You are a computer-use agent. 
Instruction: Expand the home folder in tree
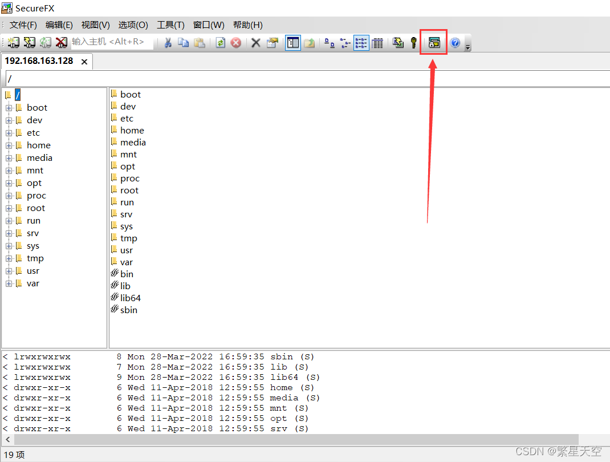click(x=9, y=145)
